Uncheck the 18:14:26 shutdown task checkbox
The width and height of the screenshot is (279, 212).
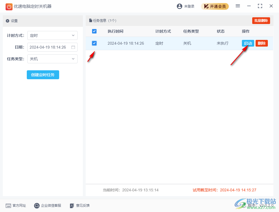click(94, 43)
